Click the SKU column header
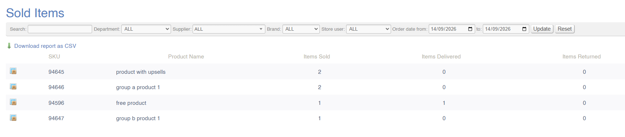The height and width of the screenshot is (137, 625). pos(54,57)
